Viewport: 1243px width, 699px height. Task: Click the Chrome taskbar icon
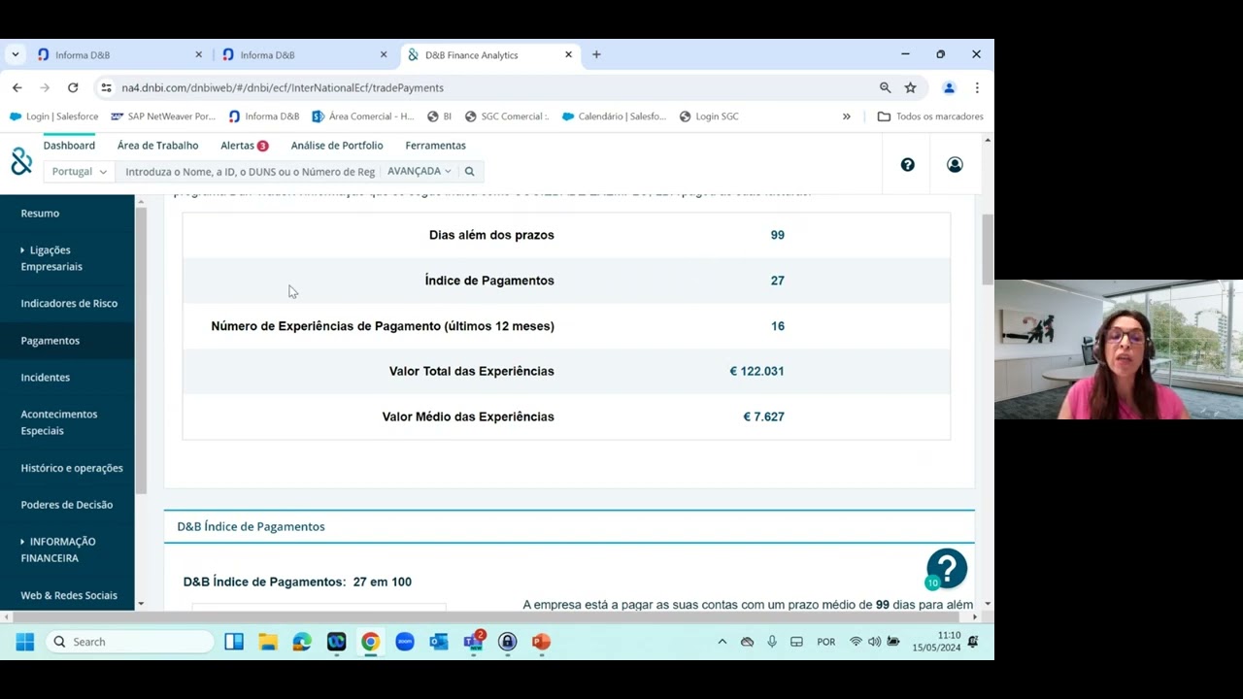tap(370, 642)
